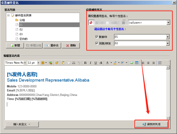Select signature 01 in the list

49,25
